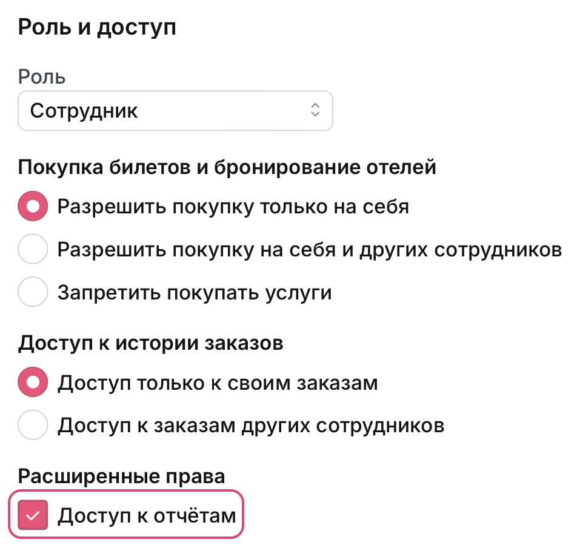Viewport: 577px width, 548px height.
Task: Click label text Разрешить покупку только на себя
Action: point(233,207)
